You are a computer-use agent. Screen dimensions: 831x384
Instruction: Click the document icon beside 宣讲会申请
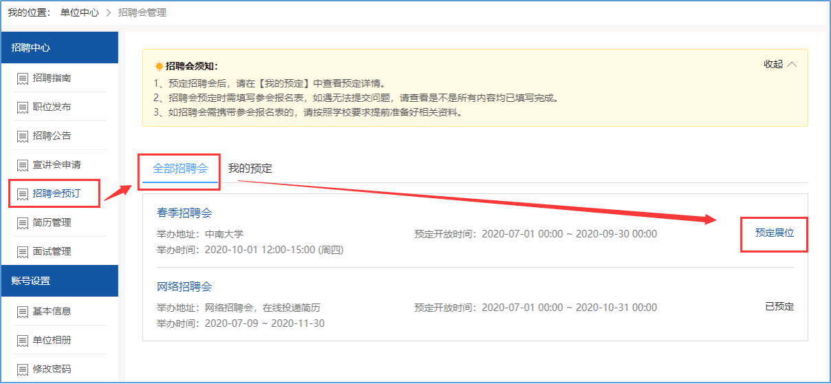pyautogui.click(x=23, y=165)
